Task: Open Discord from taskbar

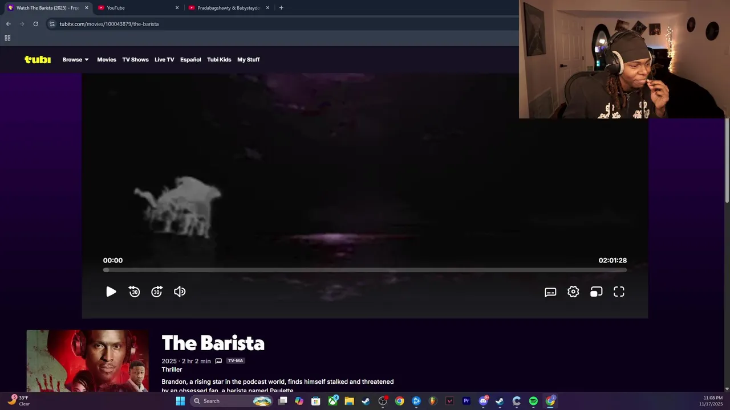Action: 483,401
